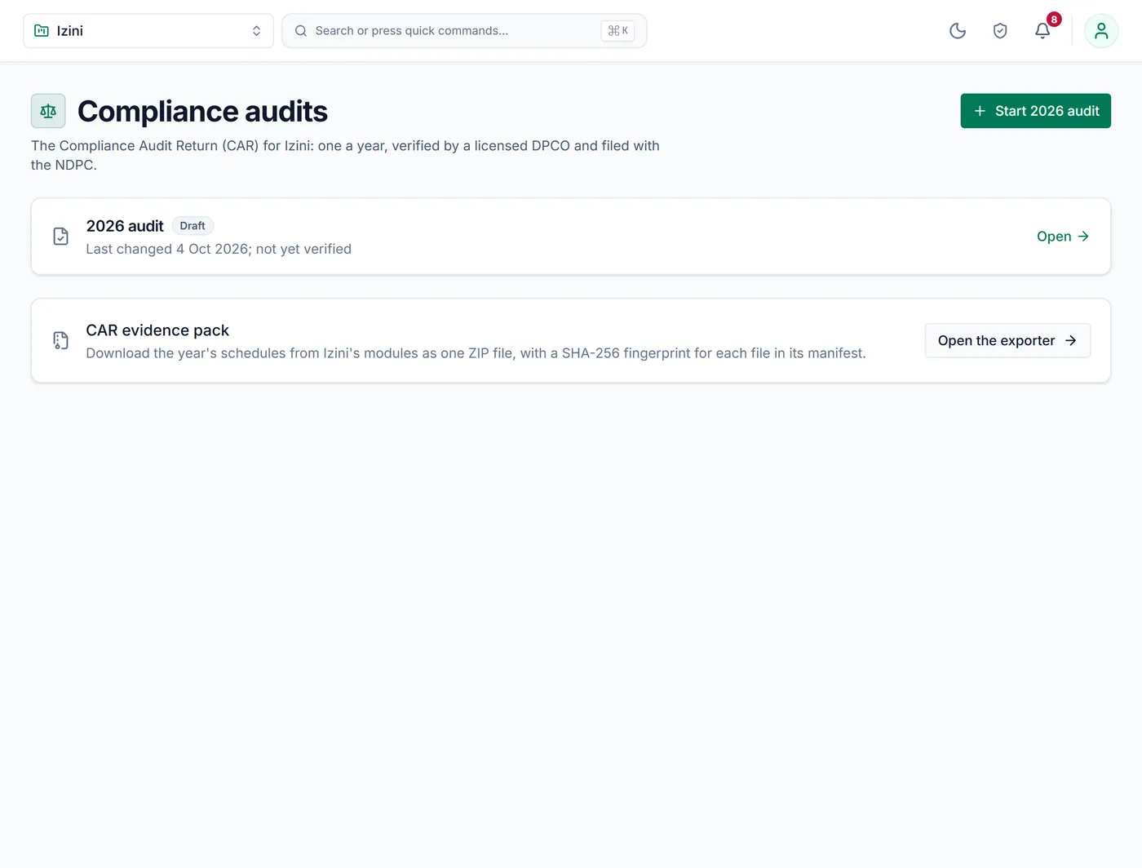Image resolution: width=1142 pixels, height=868 pixels.
Task: Focus the quick commands search field
Action: click(464, 31)
